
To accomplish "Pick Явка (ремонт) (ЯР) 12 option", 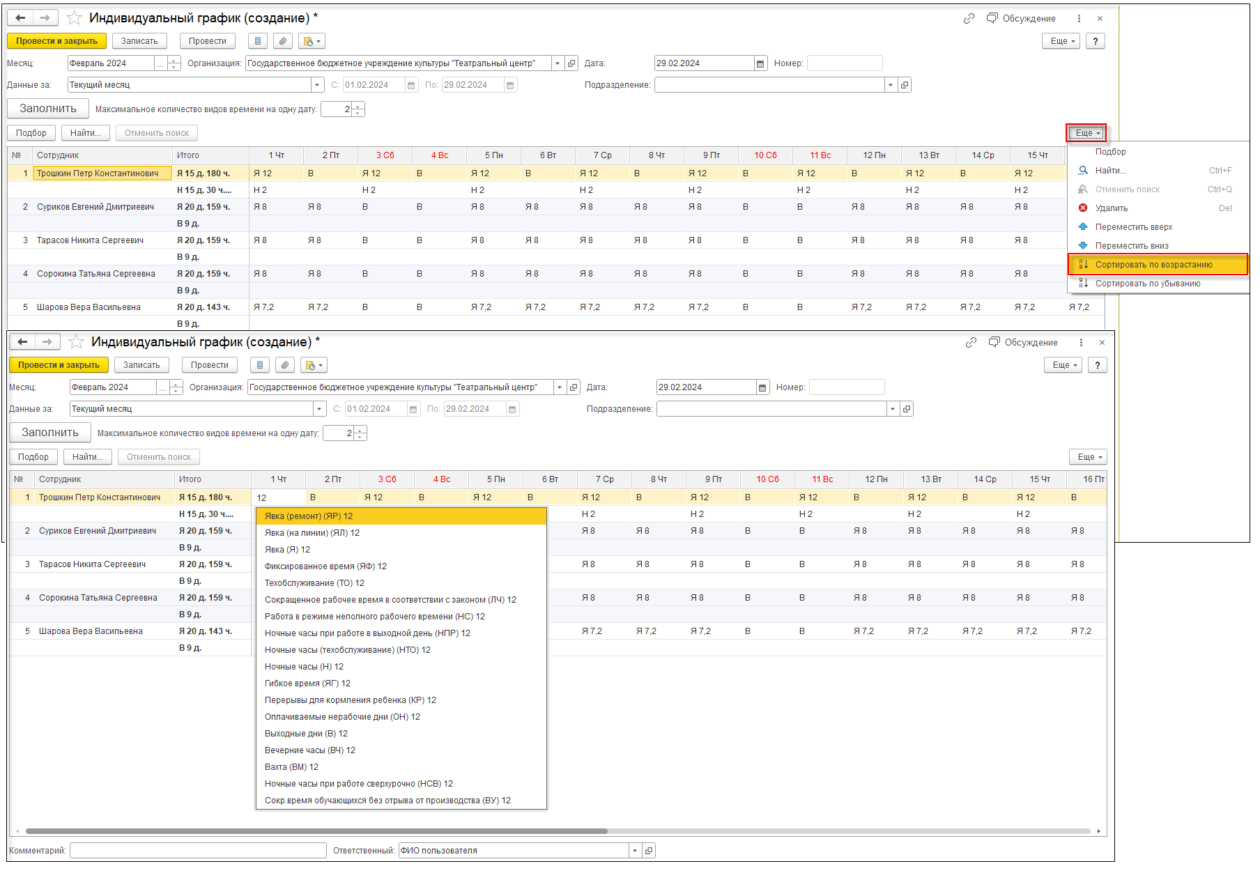I will pos(401,516).
